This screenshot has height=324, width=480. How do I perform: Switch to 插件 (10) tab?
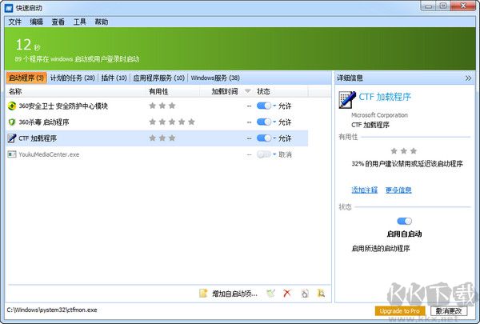[114, 78]
